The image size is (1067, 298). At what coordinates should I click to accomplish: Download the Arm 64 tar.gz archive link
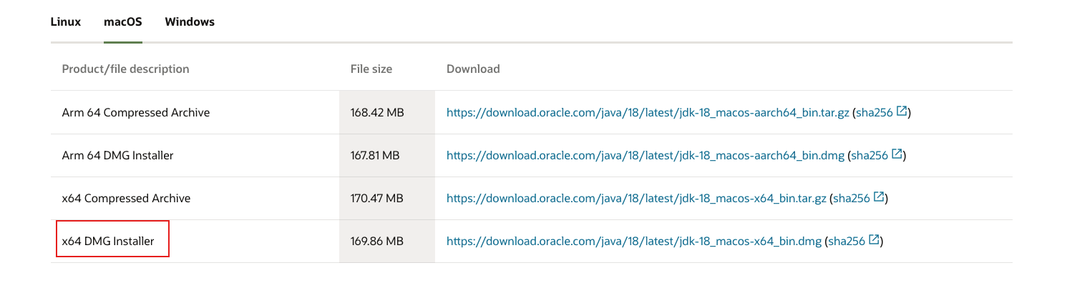pos(648,112)
